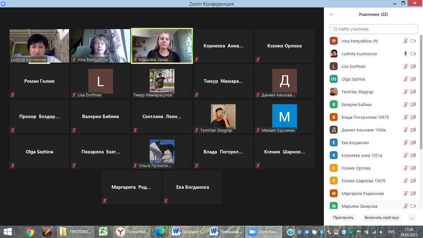Click the Поварова Екат... video tile
This screenshot has width=423, height=238.
tap(101, 152)
